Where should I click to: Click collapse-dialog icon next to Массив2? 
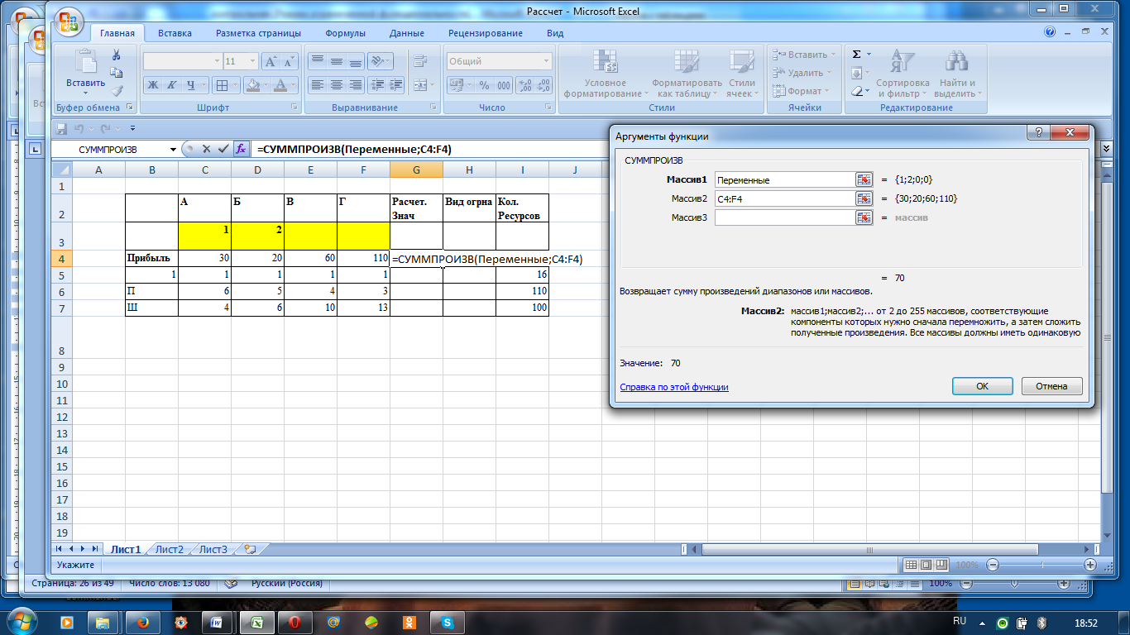(864, 198)
